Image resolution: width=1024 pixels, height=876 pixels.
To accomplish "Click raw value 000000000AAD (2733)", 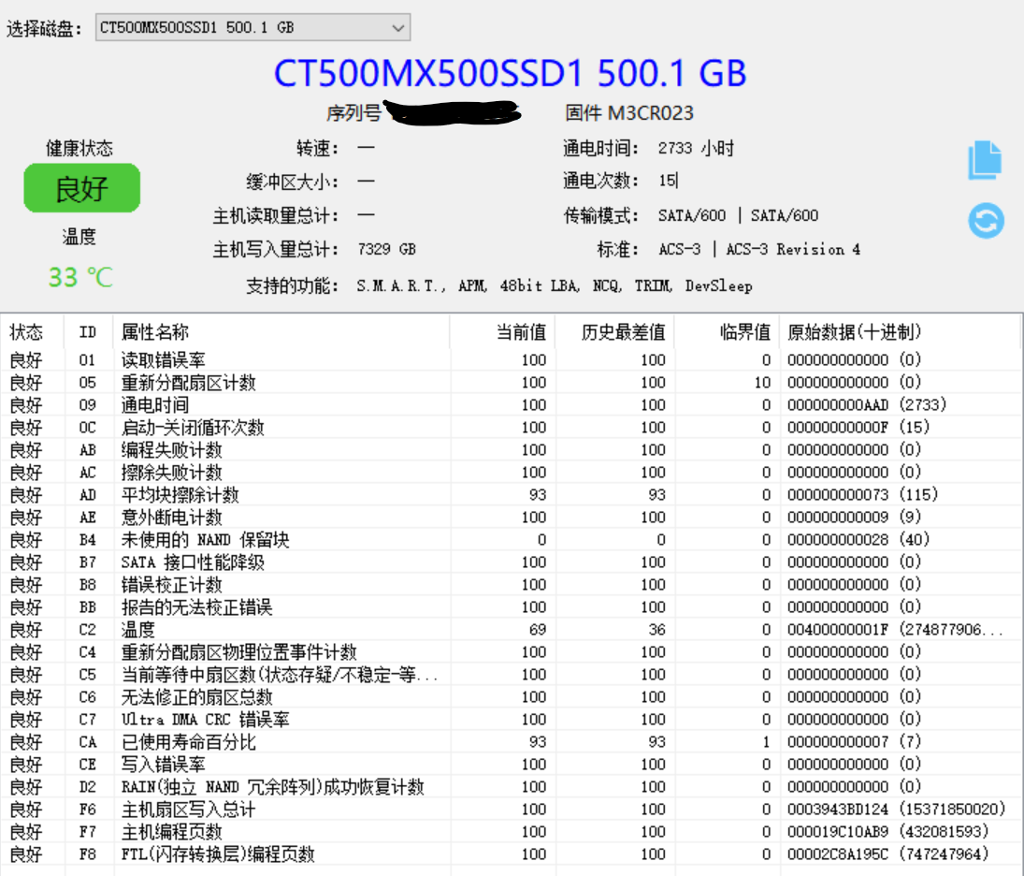I will pyautogui.click(x=867, y=404).
